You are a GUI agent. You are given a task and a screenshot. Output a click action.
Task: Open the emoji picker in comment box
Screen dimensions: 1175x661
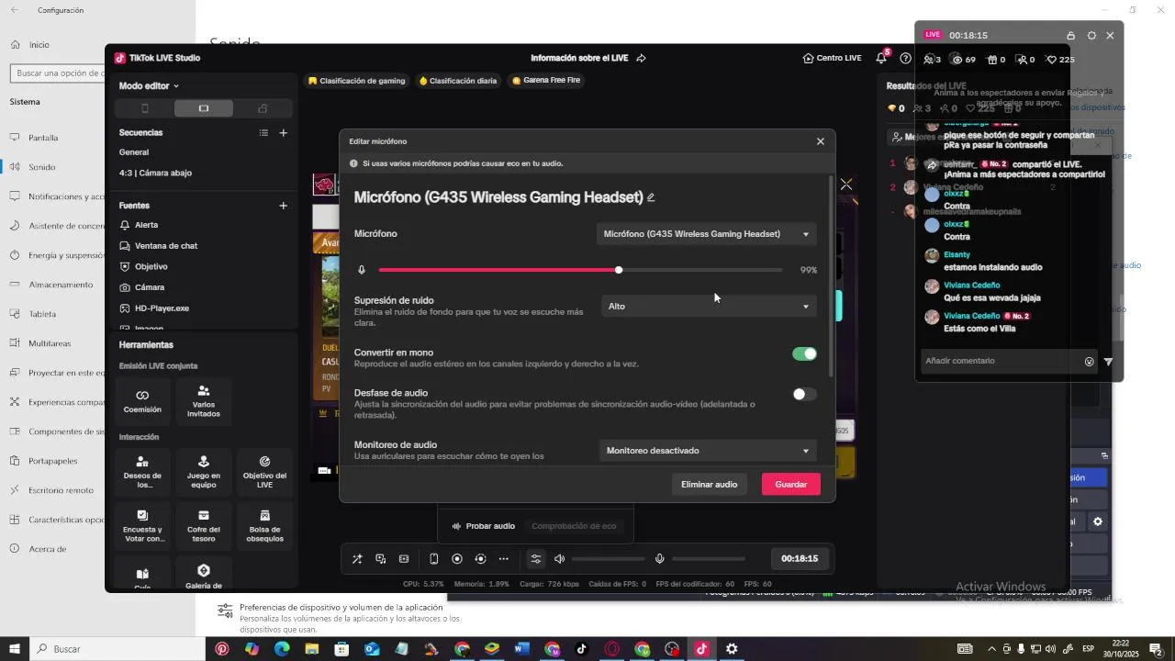pyautogui.click(x=1090, y=362)
